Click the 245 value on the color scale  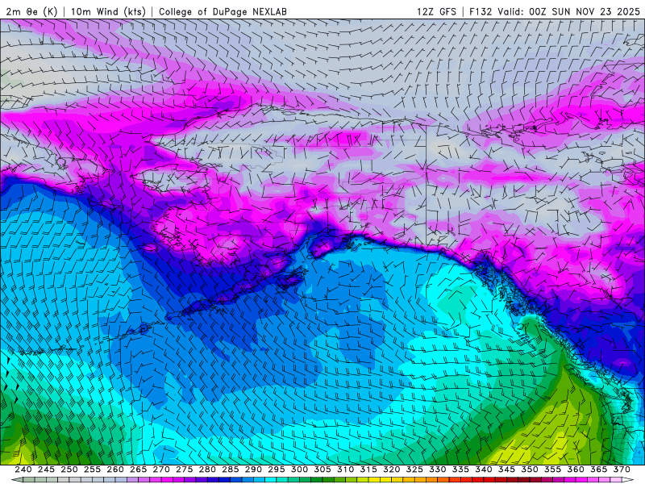46,469
